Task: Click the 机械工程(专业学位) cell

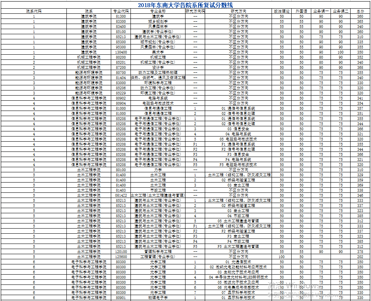Action: [x=158, y=63]
